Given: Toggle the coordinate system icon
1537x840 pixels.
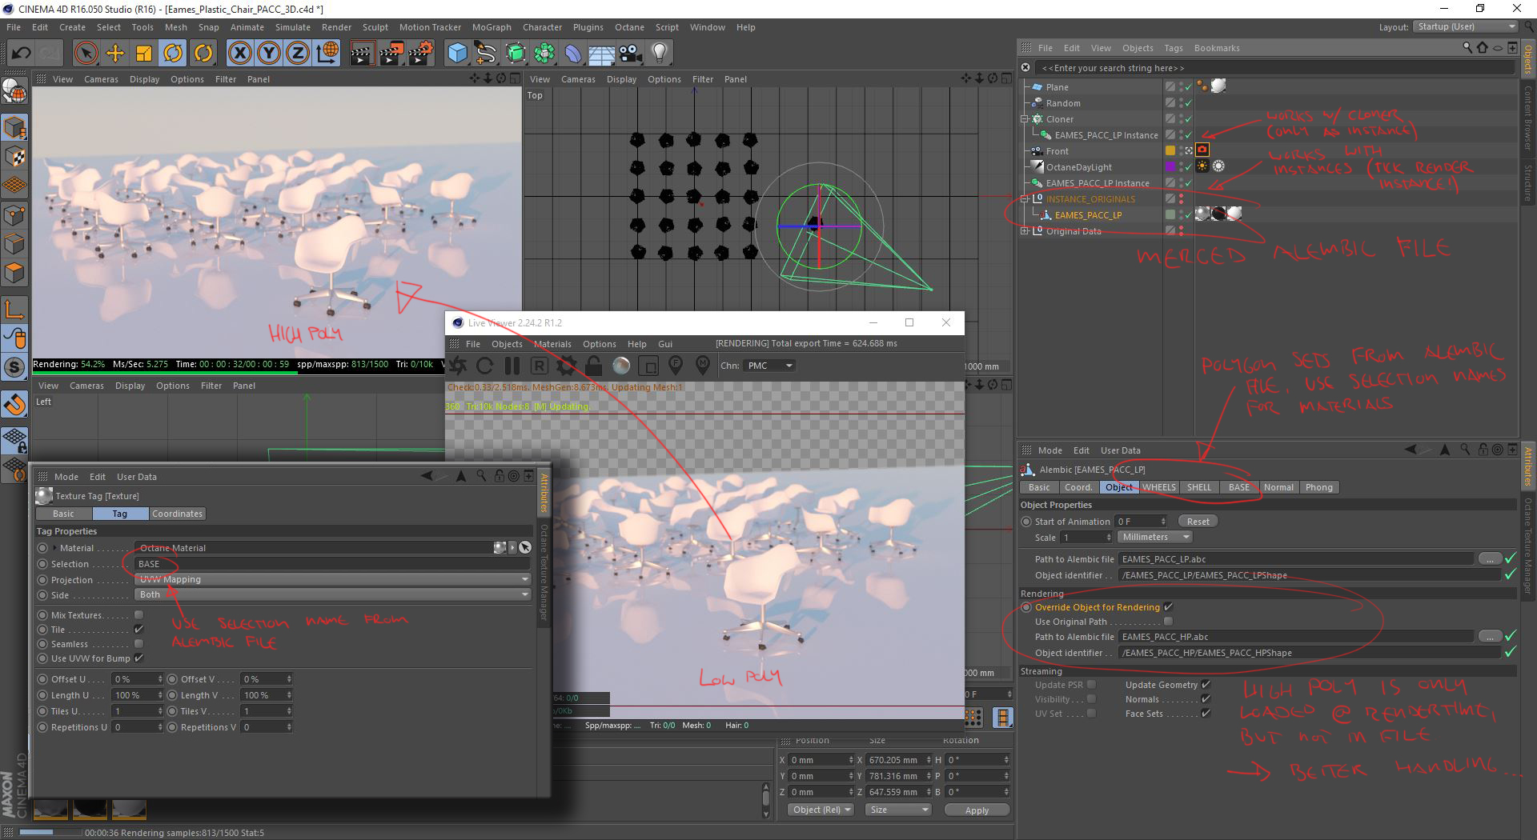Looking at the screenshot, I should tap(327, 54).
